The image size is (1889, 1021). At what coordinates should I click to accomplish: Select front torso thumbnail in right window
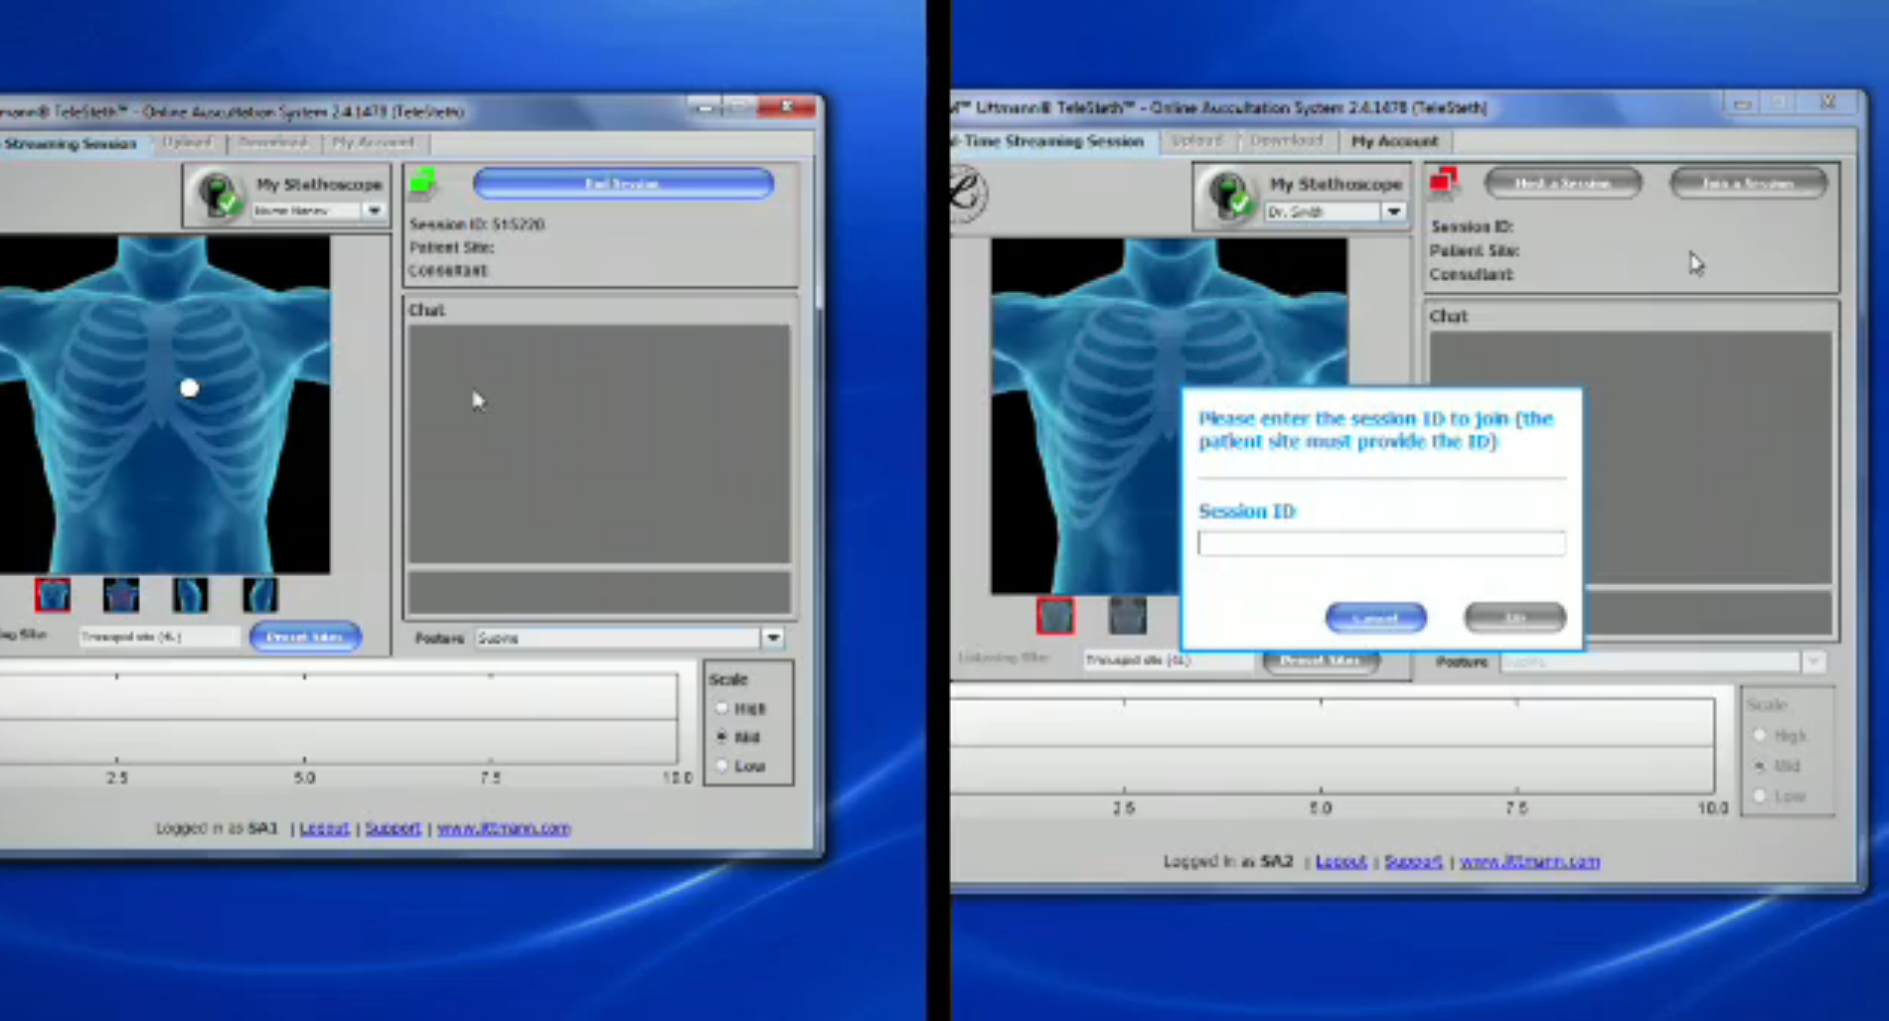(x=1055, y=616)
